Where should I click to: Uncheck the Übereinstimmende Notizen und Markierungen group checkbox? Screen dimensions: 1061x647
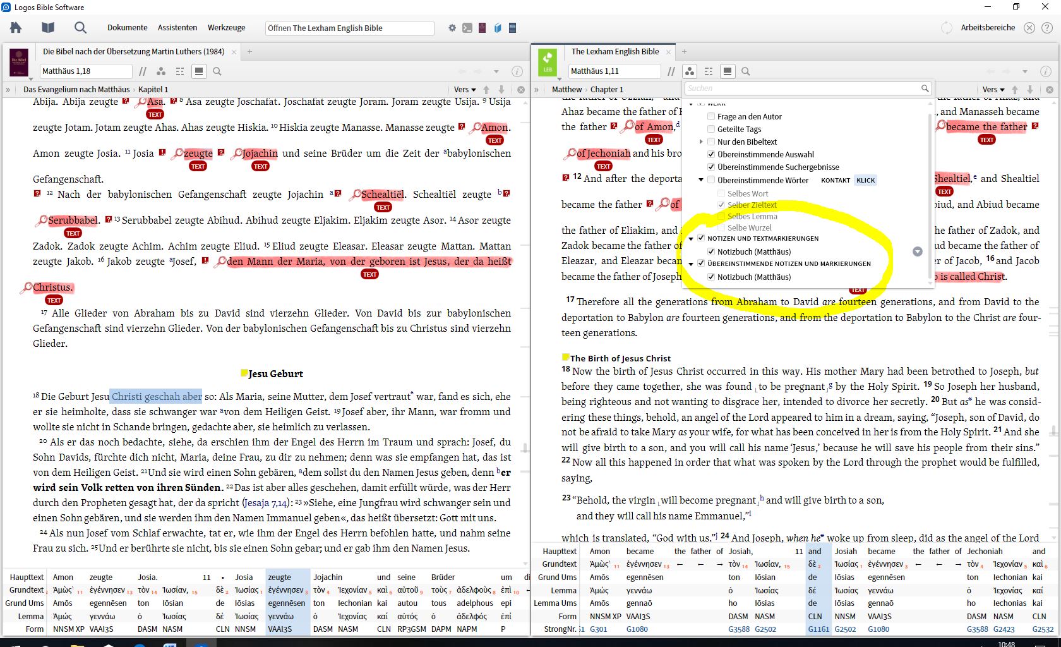(701, 263)
